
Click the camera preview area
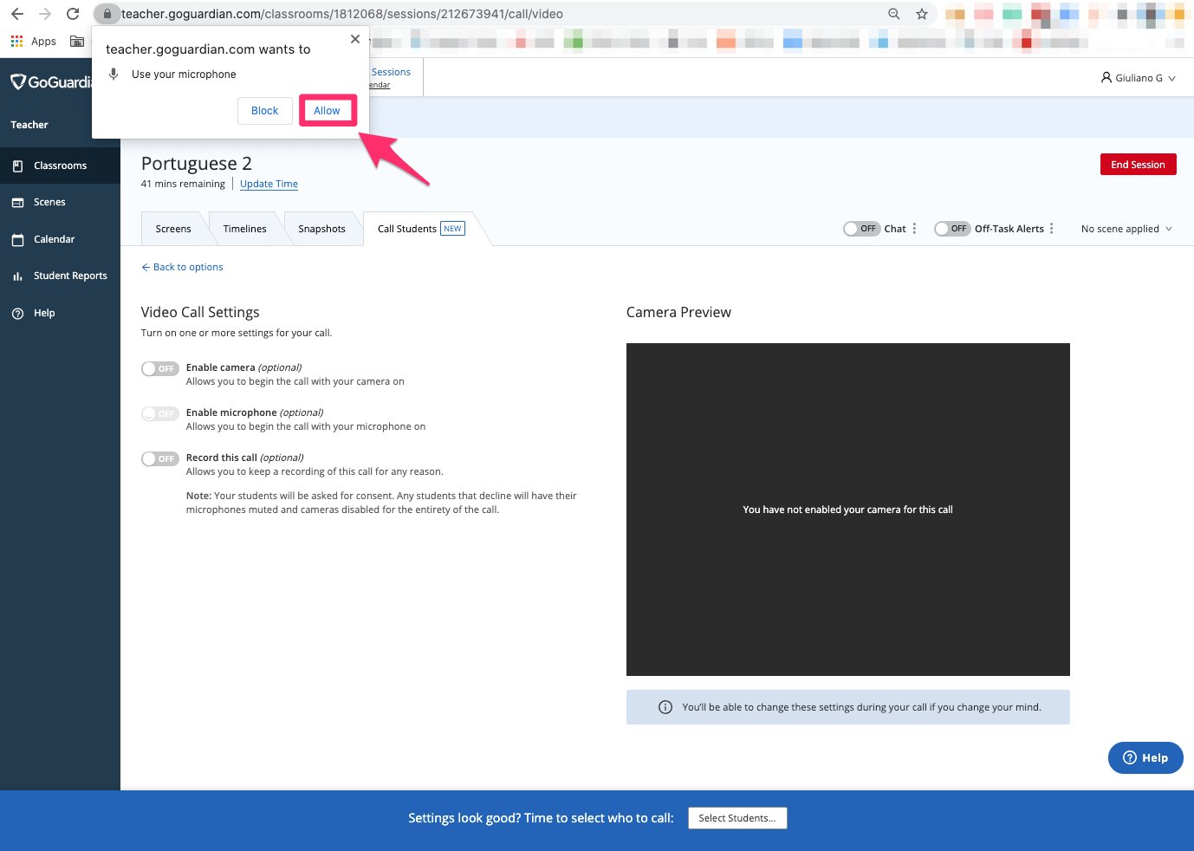tap(848, 510)
